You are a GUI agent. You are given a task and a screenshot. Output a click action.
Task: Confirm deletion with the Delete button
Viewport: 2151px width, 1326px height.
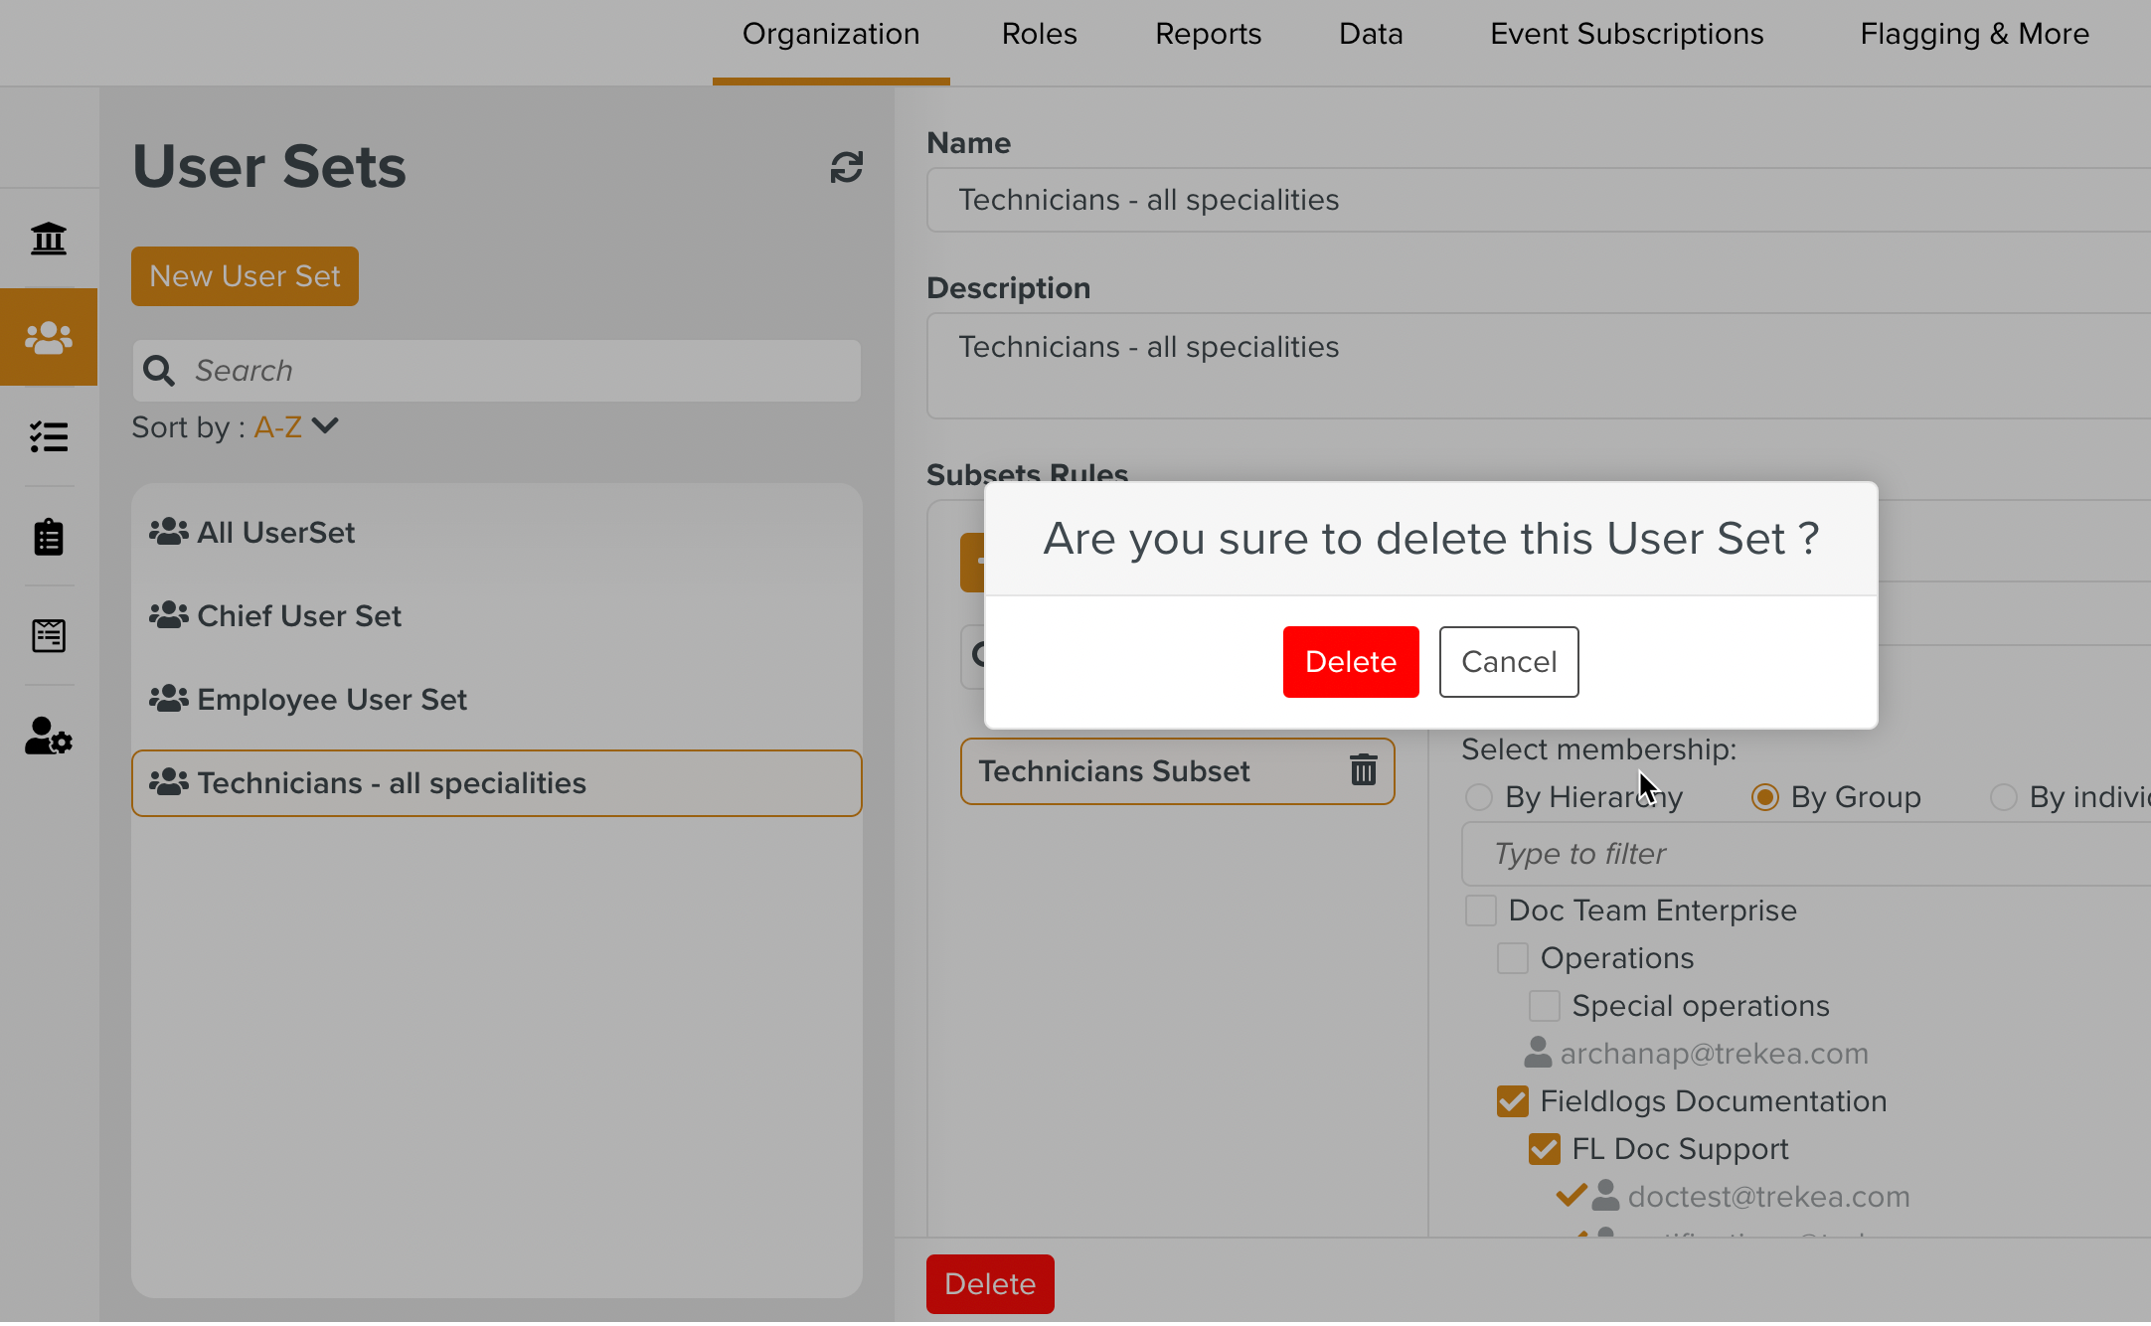point(1351,661)
